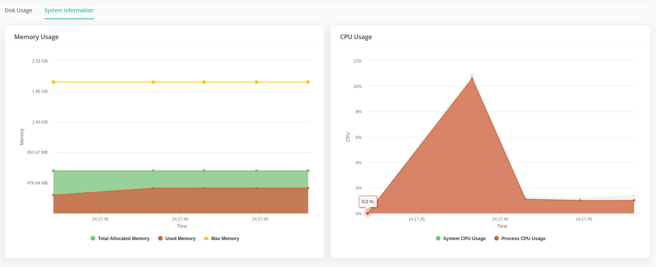
Task: Click the green System CPU Usage legend dot
Action: point(438,238)
